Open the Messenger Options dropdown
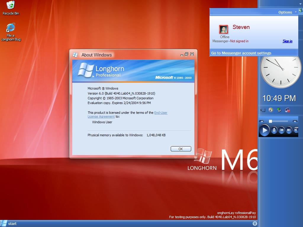The image size is (303, 227). (287, 12)
